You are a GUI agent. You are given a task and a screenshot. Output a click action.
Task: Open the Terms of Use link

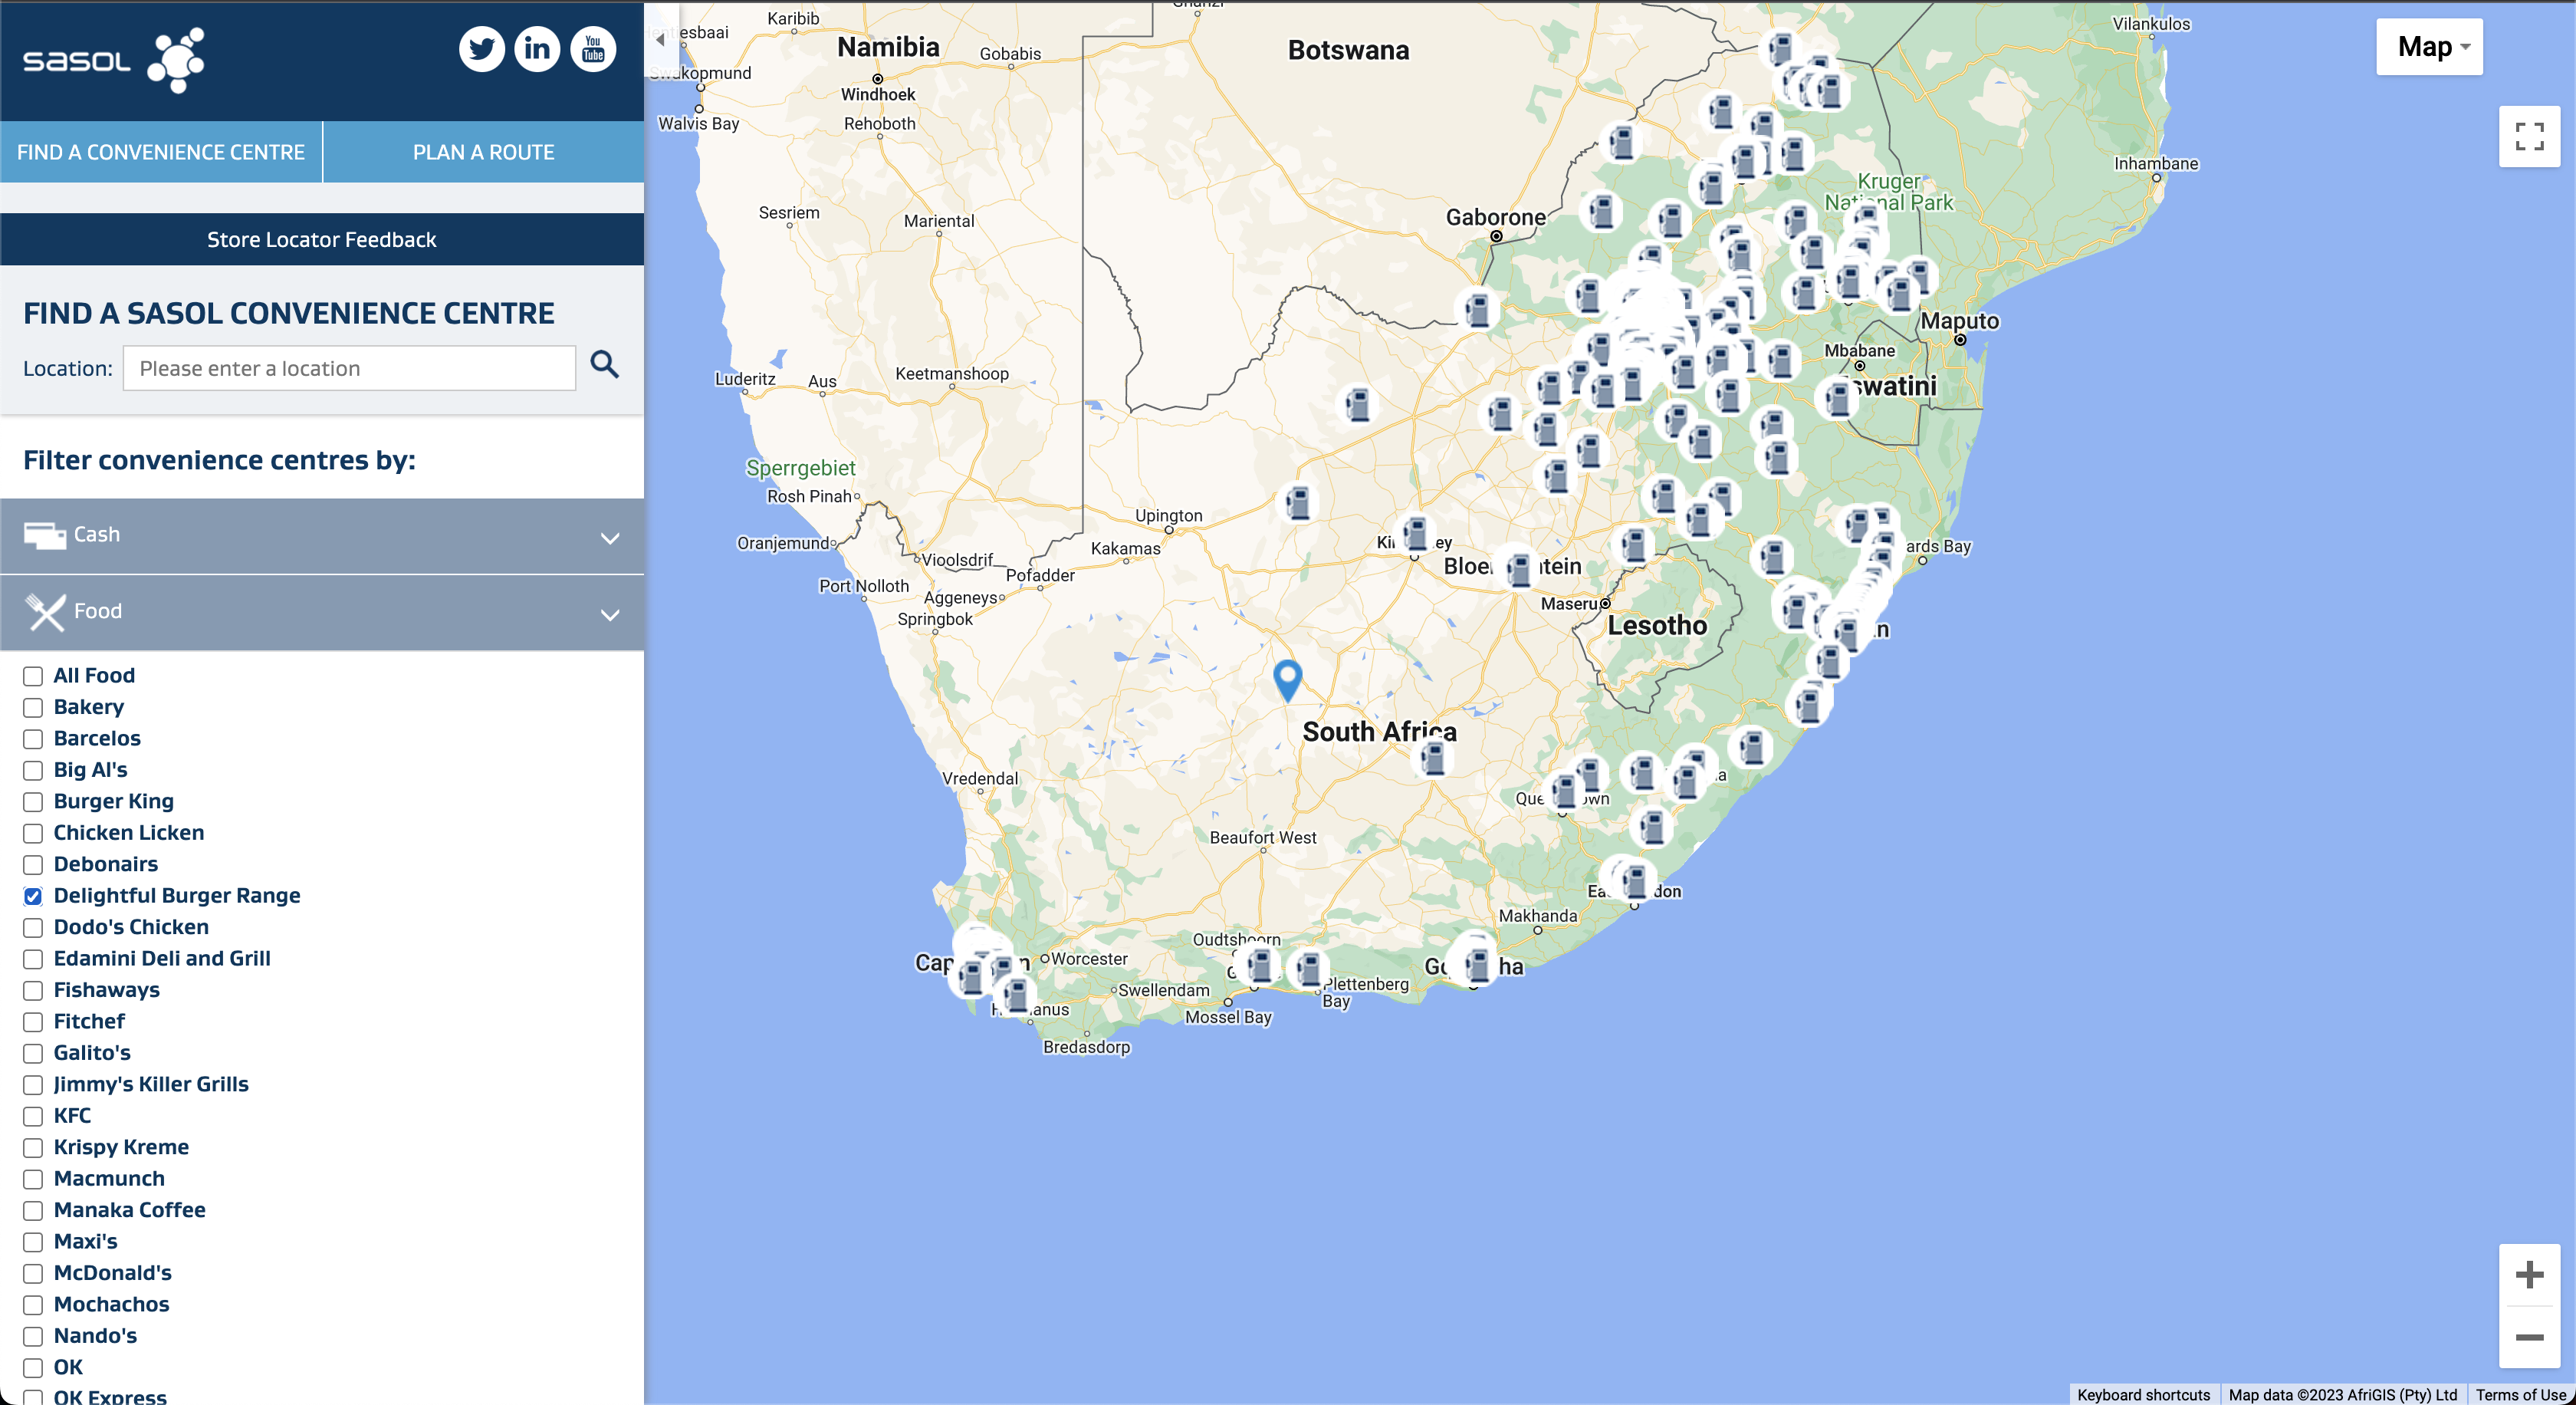[x=2520, y=1394]
